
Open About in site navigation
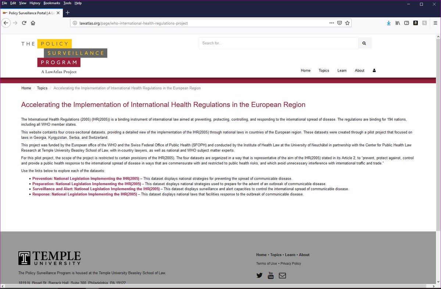[x=359, y=71]
